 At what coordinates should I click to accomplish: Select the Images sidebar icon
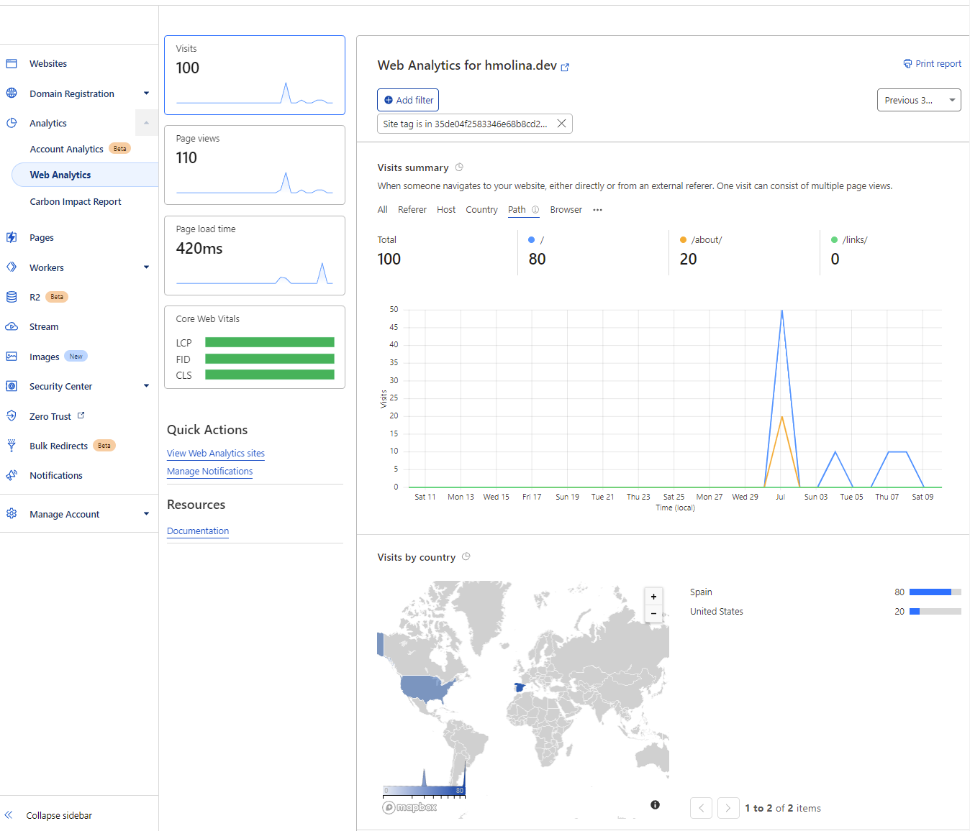point(12,356)
